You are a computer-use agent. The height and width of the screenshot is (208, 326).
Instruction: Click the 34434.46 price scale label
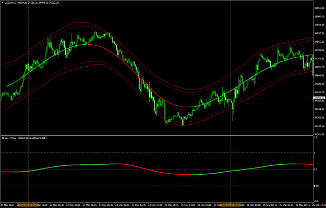click(x=319, y=109)
